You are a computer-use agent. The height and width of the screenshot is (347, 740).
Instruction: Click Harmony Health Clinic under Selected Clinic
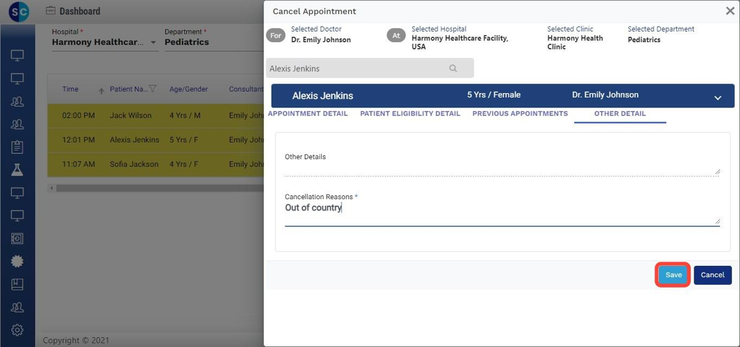click(x=575, y=42)
